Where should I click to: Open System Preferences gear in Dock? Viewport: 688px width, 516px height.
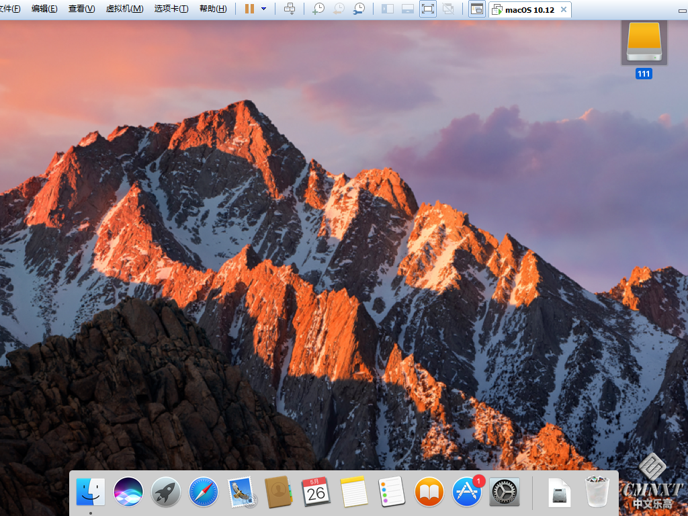(504, 492)
